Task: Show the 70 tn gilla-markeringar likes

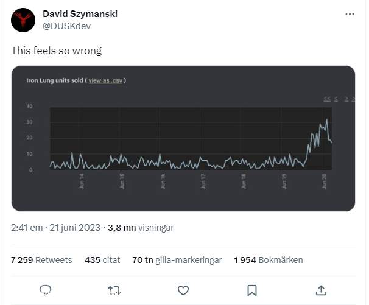Action: (177, 260)
